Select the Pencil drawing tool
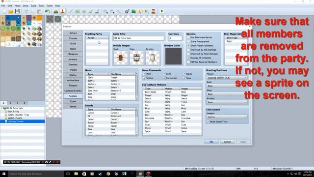This screenshot has height=177, width=314. pyautogui.click(x=71, y=11)
